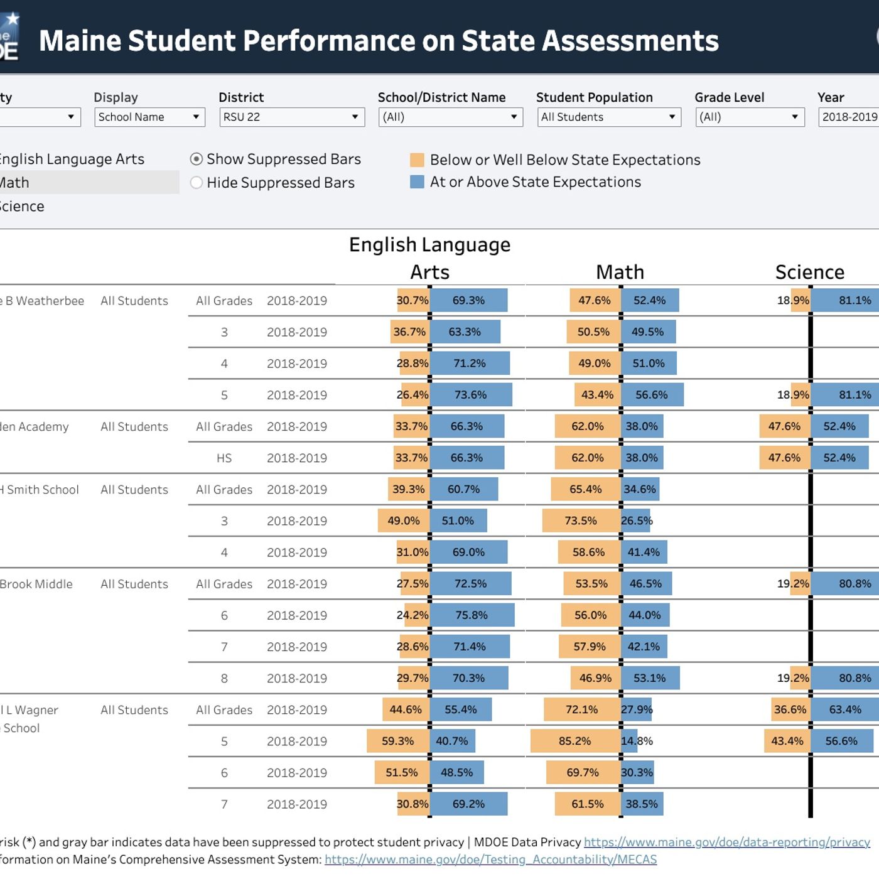The width and height of the screenshot is (879, 879).
Task: Click the English Language Arts column header
Action: click(x=430, y=258)
